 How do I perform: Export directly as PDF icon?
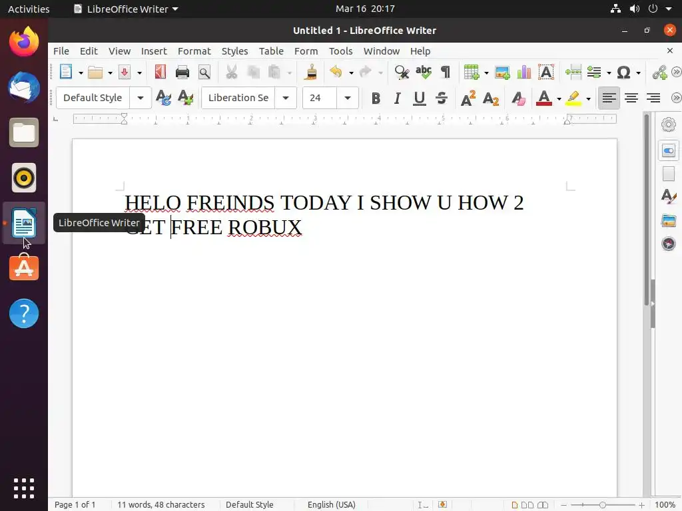(x=161, y=72)
